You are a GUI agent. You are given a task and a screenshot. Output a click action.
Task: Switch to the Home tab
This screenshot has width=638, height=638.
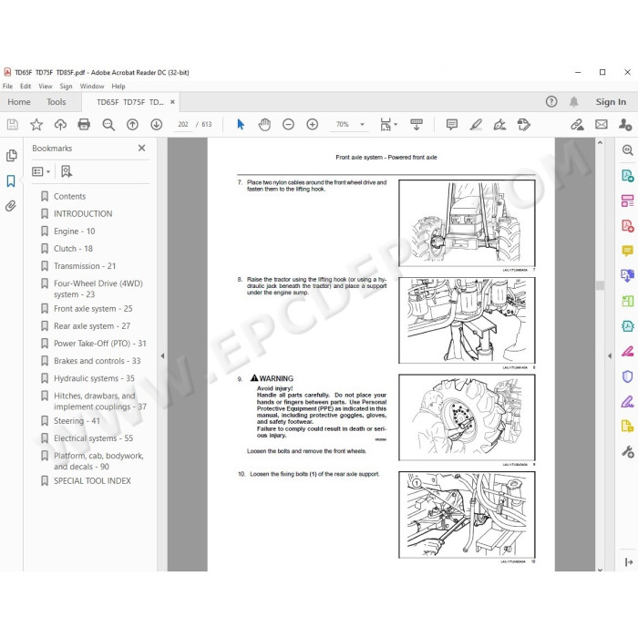[x=19, y=102]
